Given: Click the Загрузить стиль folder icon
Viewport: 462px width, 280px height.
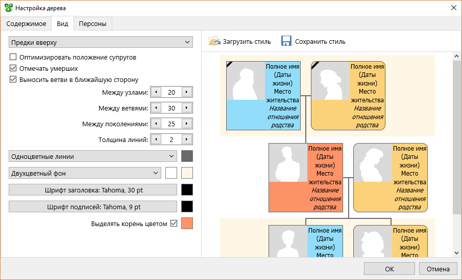Looking at the screenshot, I should point(214,42).
